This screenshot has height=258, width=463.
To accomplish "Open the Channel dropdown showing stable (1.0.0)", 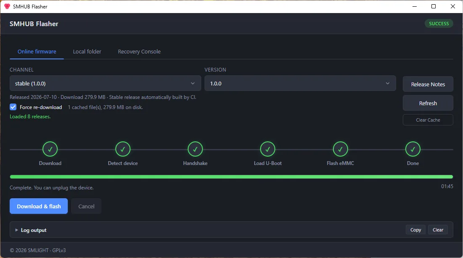I will [x=105, y=83].
